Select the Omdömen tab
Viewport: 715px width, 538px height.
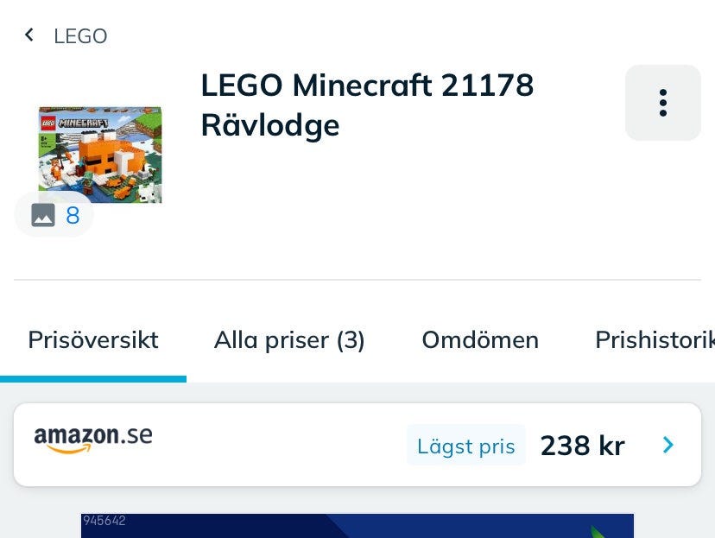(480, 340)
